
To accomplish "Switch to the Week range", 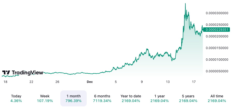I will [45, 98].
